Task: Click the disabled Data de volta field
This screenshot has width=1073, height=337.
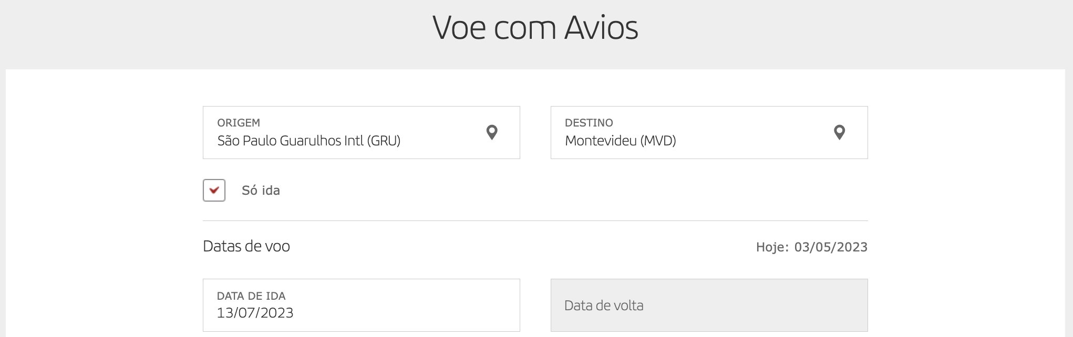Action: (709, 305)
